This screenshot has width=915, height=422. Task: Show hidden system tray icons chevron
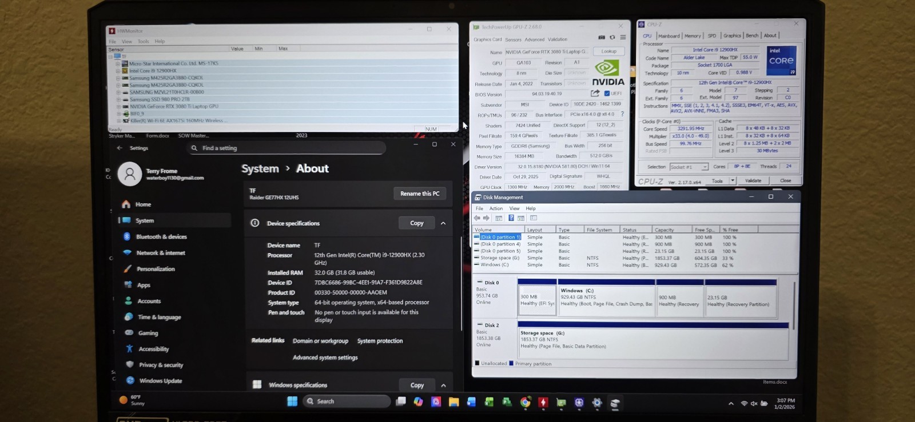731,403
